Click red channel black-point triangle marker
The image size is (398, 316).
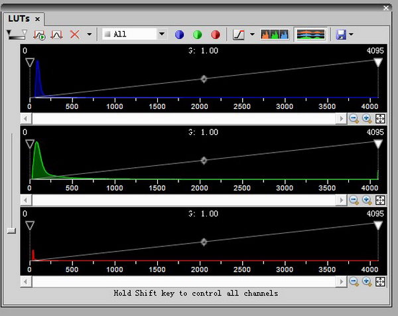(x=30, y=225)
